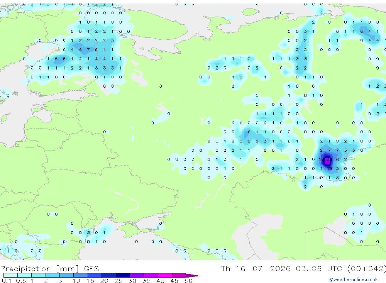Select the legend swatch between 35 and 40

click(x=151, y=275)
